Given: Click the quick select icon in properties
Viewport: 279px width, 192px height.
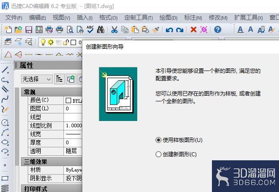Looking at the screenshot, I should 59,79.
